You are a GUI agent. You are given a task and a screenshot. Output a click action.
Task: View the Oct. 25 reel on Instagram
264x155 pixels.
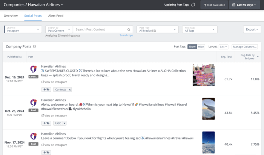click(54, 116)
